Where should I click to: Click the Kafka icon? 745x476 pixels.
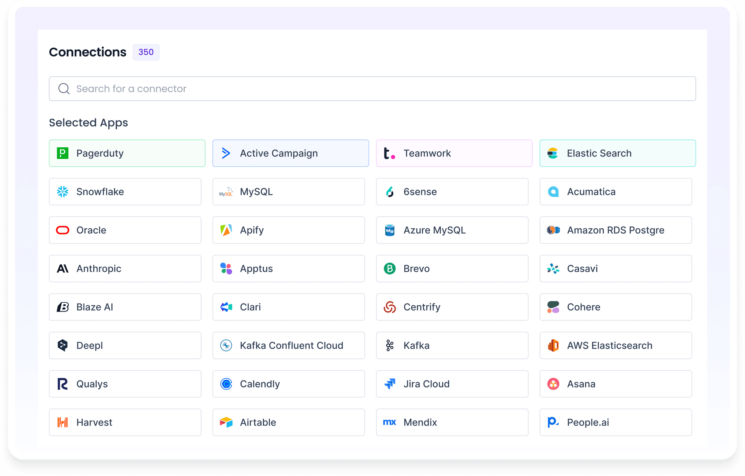click(x=390, y=345)
